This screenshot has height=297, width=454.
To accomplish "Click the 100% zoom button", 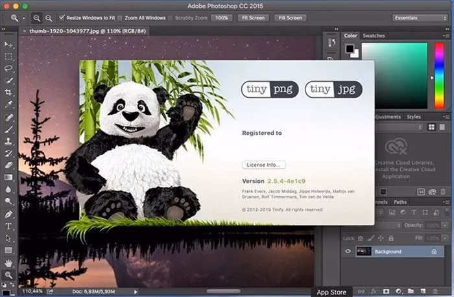I will coord(222,18).
